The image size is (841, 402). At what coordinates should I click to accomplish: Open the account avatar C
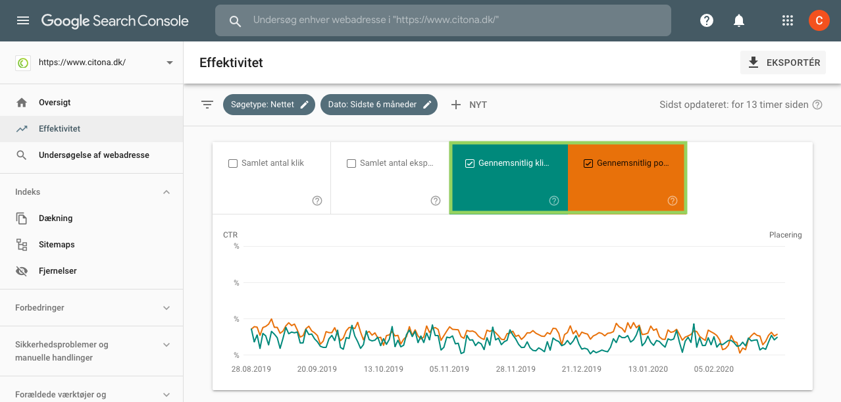[x=819, y=20]
